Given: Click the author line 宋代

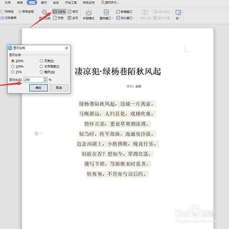Looking at the screenshot, I should coord(134,87).
